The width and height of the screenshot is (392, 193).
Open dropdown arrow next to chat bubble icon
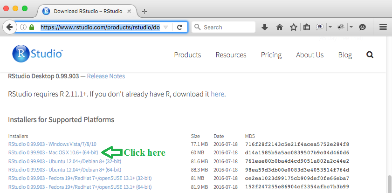point(330,27)
